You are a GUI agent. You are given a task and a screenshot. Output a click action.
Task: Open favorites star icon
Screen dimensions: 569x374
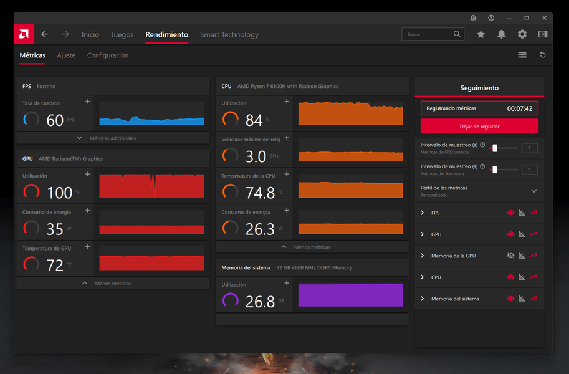[481, 34]
